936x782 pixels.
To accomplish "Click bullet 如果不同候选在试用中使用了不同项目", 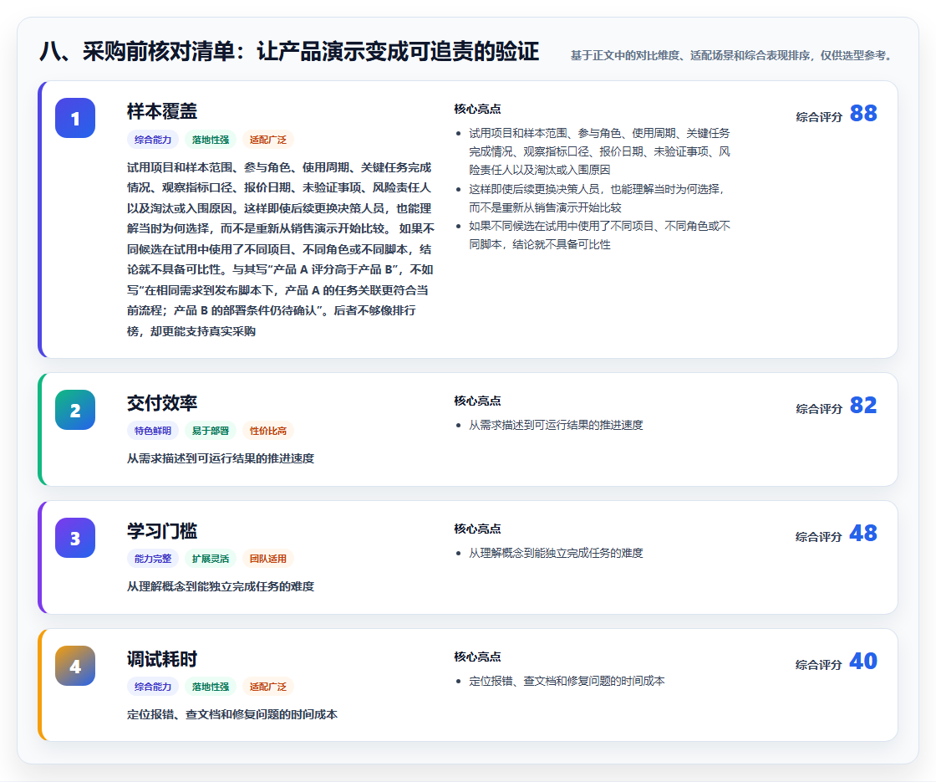I will 599,235.
